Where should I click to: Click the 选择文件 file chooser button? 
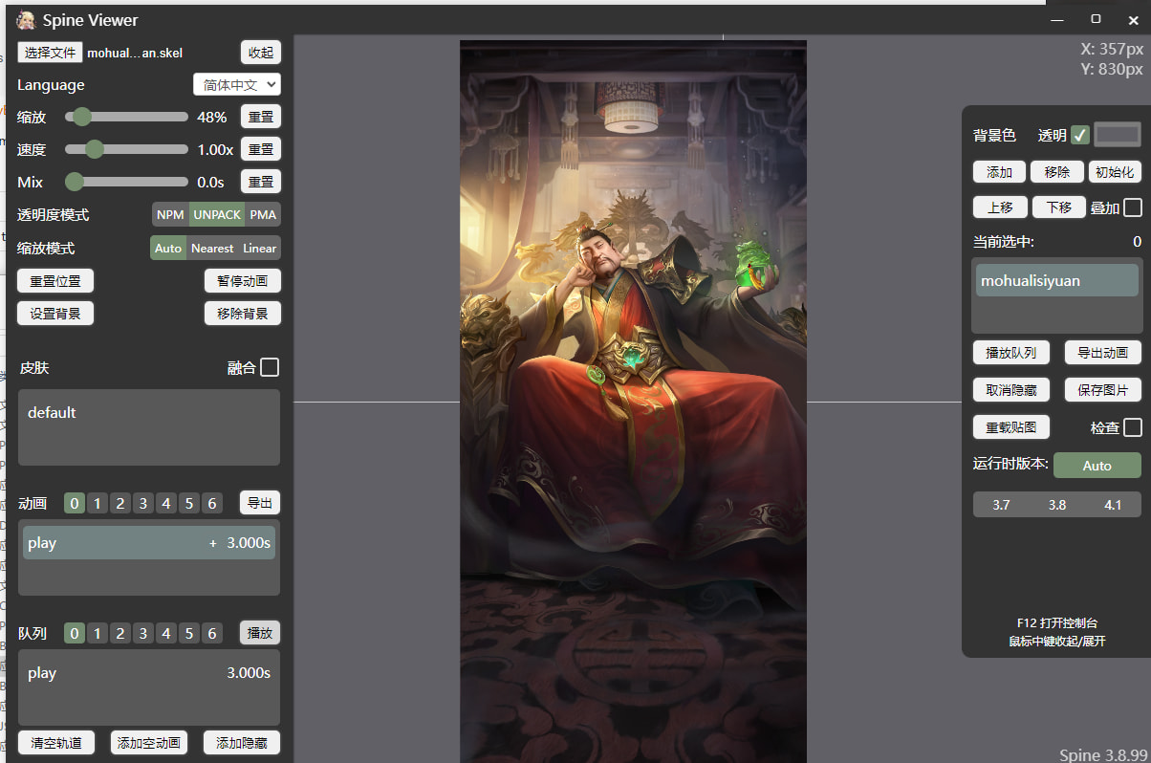50,53
